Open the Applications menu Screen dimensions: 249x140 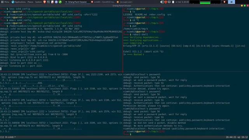tap(19, 2)
